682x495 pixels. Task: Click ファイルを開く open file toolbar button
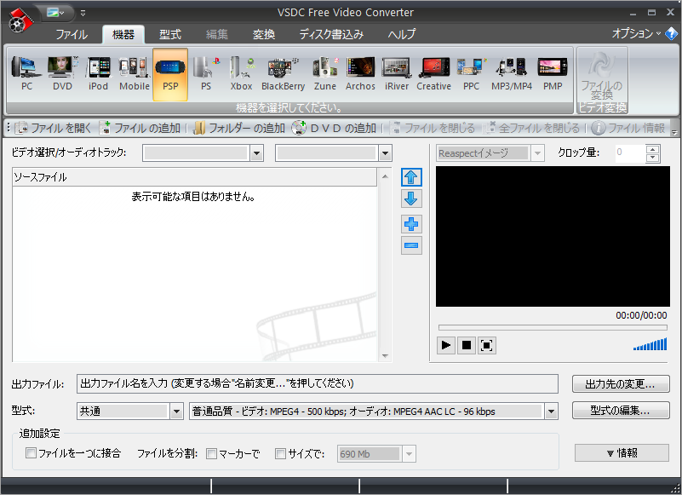pos(53,128)
